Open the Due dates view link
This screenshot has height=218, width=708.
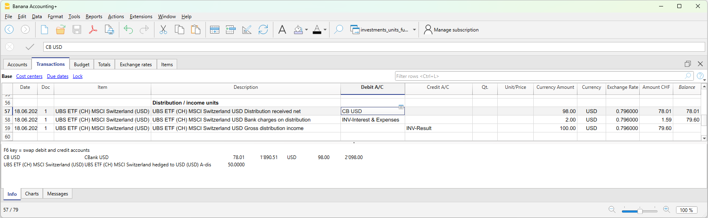[57, 76]
